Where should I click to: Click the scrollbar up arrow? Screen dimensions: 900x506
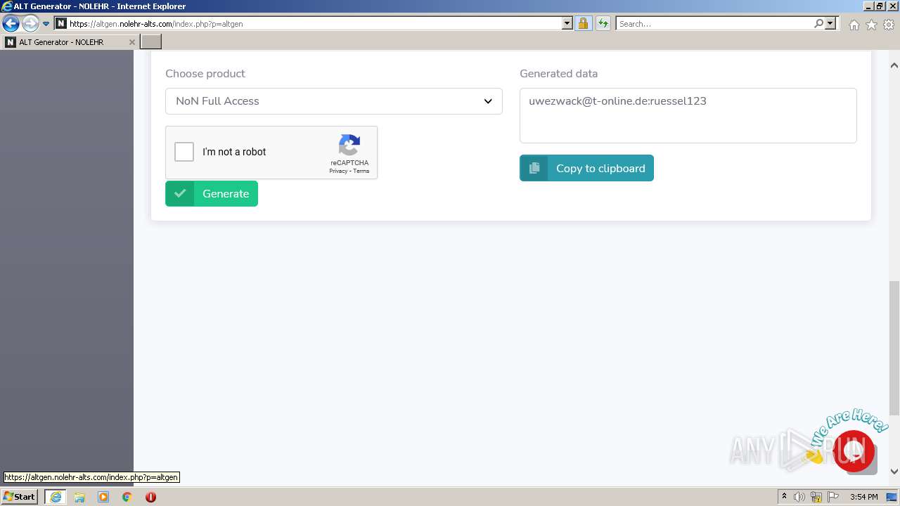click(x=894, y=65)
